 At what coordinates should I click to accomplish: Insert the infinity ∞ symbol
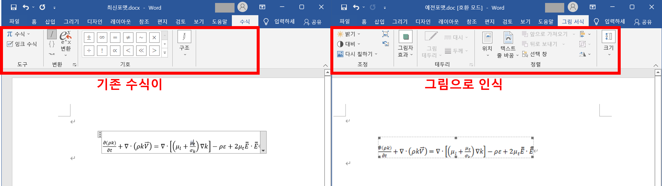[x=102, y=38]
